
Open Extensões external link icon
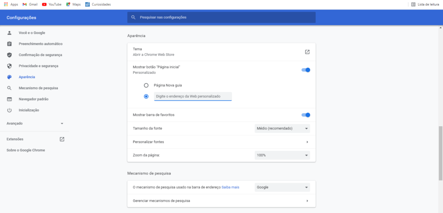(x=62, y=139)
